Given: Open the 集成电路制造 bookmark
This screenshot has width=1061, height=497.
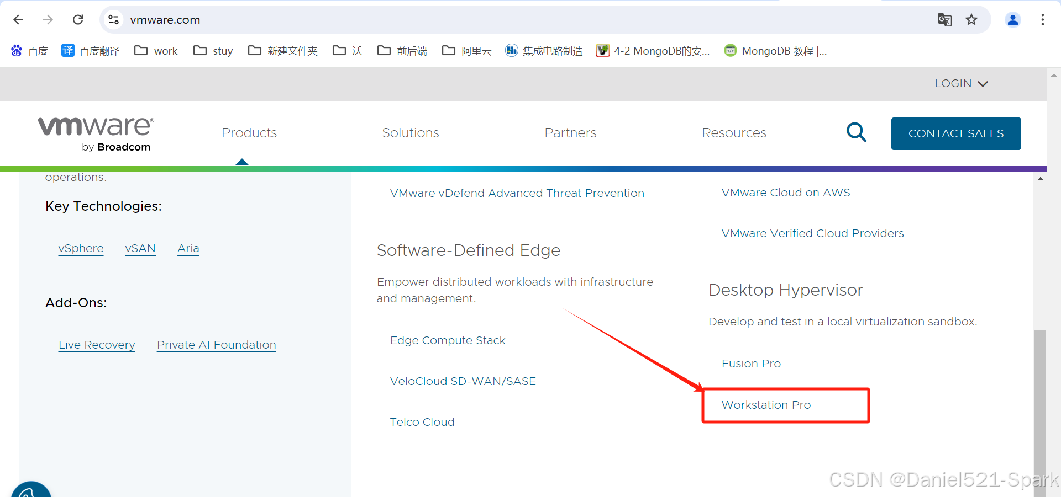Looking at the screenshot, I should tap(544, 51).
